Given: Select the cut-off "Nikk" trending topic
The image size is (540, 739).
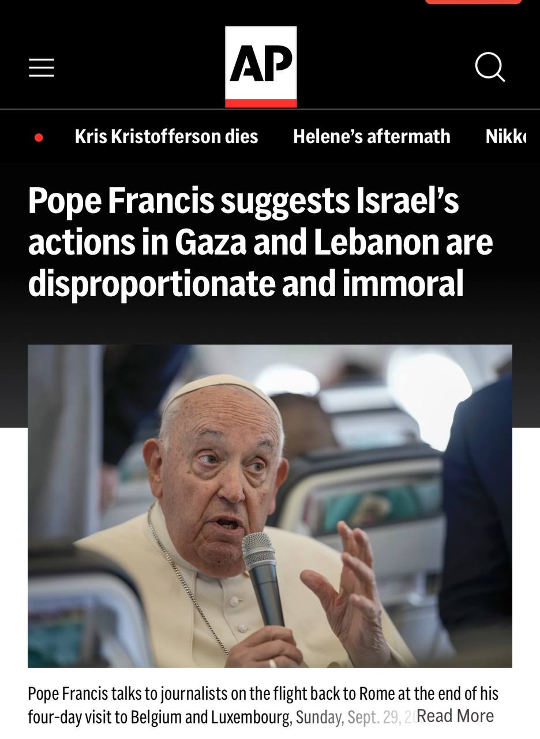Looking at the screenshot, I should (x=506, y=137).
